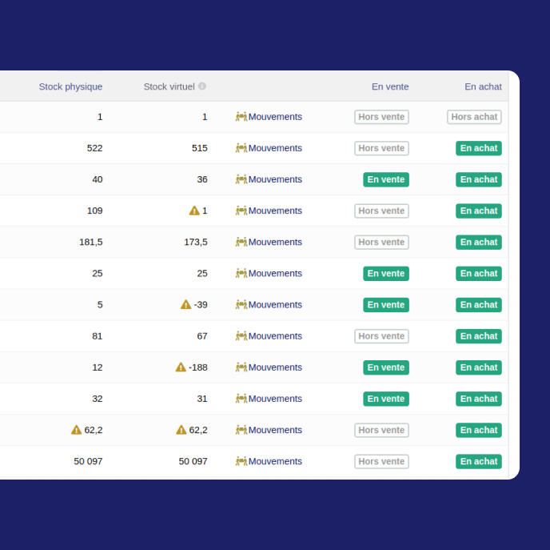The width and height of the screenshot is (550, 550).
Task: Click warning icon in row with physical stock 109
Action: click(x=194, y=211)
